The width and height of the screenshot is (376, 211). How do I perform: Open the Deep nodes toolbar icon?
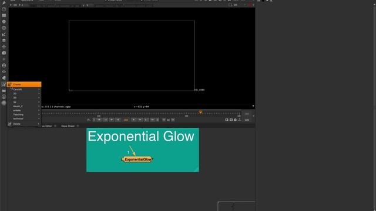coord(4,65)
